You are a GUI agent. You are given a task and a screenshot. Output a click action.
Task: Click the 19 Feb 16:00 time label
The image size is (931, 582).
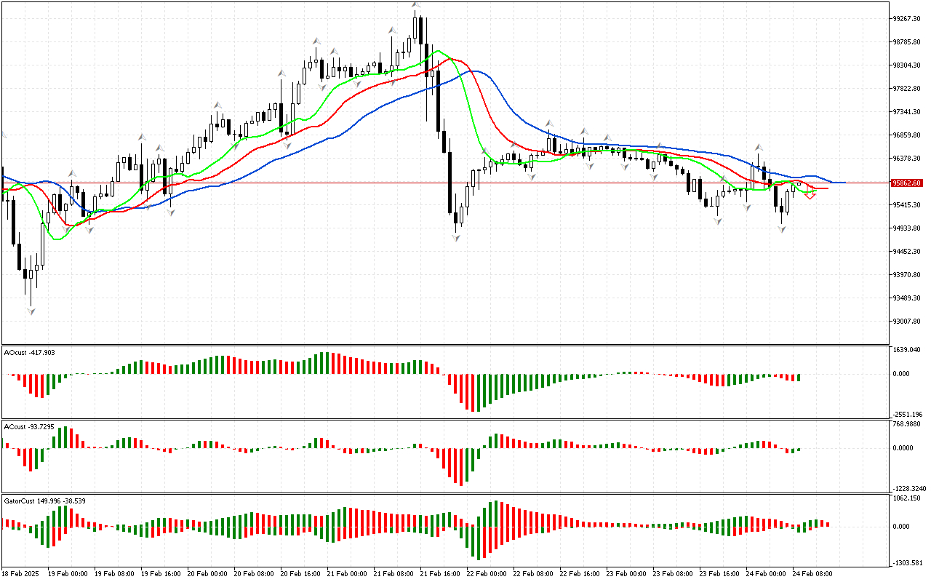coord(161,574)
